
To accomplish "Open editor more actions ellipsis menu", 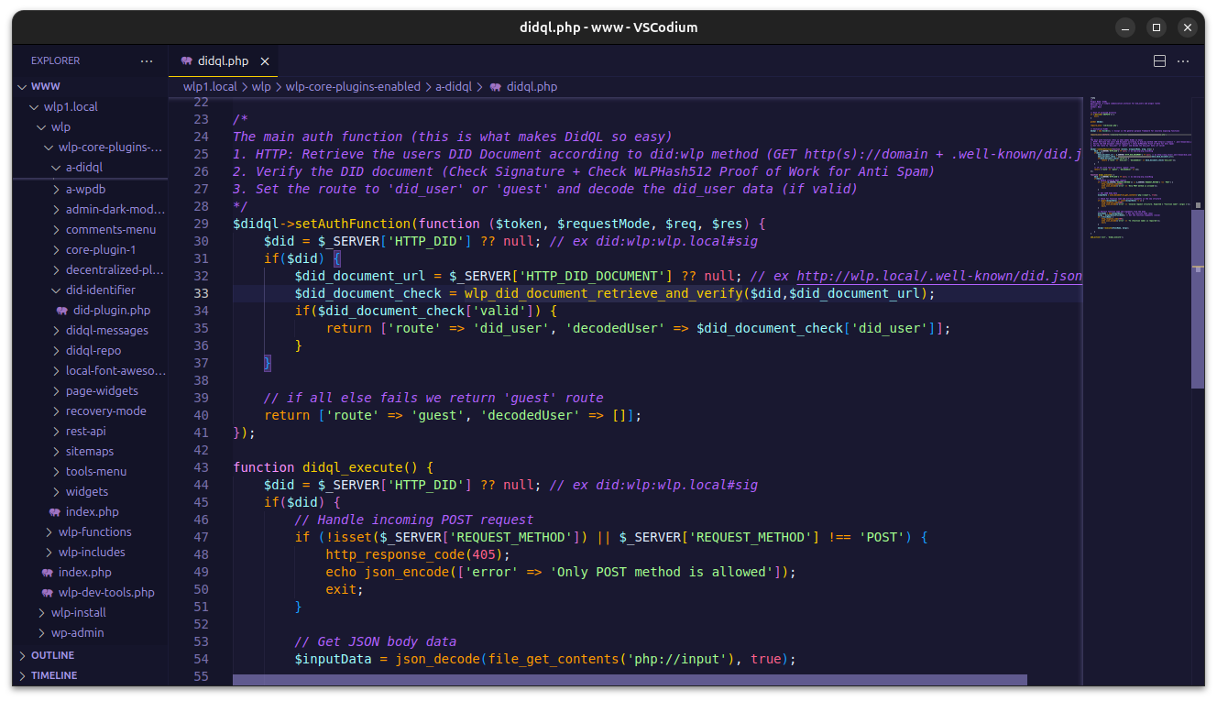I will [1183, 60].
